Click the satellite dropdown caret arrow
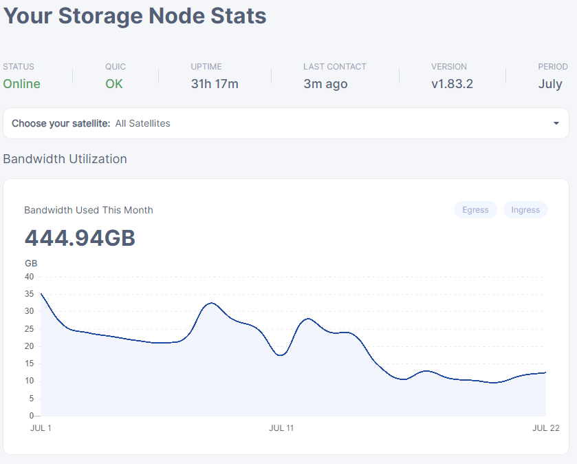 tap(556, 123)
